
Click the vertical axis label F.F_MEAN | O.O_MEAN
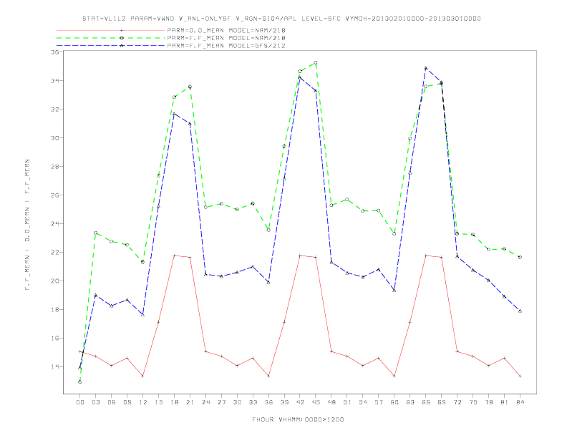click(27, 225)
